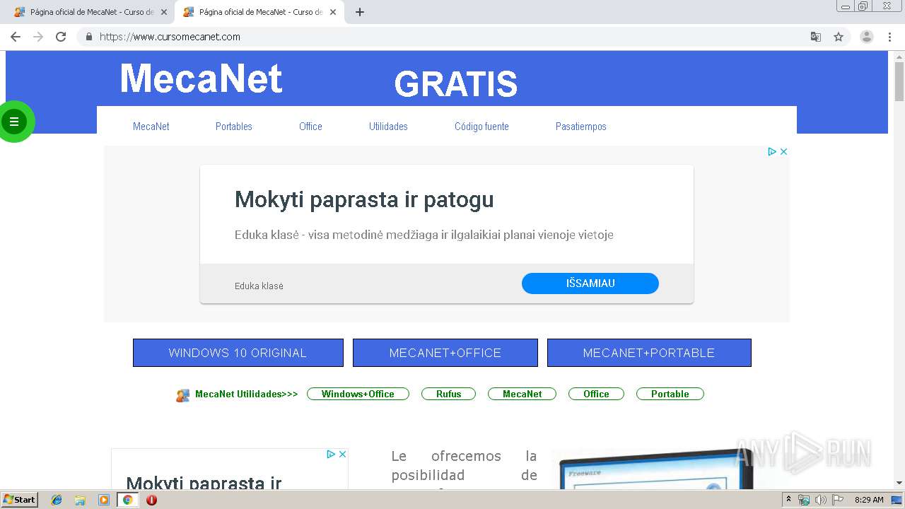Close the first MecaNet tab
The width and height of the screenshot is (905, 509).
click(x=164, y=12)
